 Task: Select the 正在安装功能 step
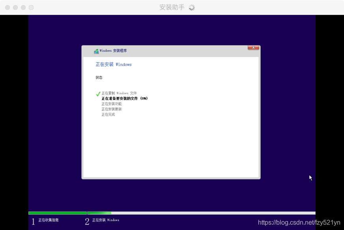pyautogui.click(x=112, y=104)
